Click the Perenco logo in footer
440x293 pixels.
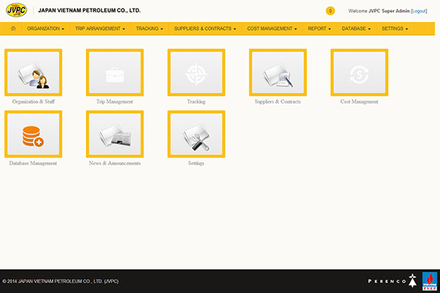(392, 281)
